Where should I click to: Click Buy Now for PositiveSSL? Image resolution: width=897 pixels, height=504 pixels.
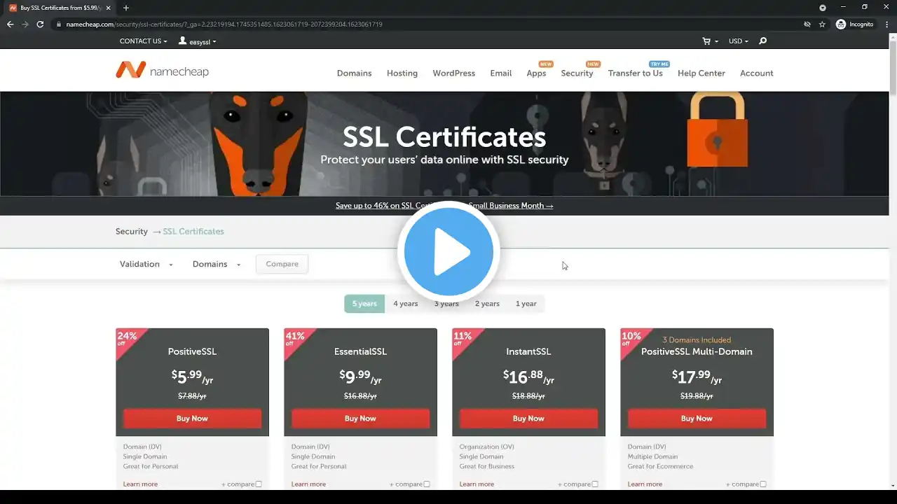point(192,419)
